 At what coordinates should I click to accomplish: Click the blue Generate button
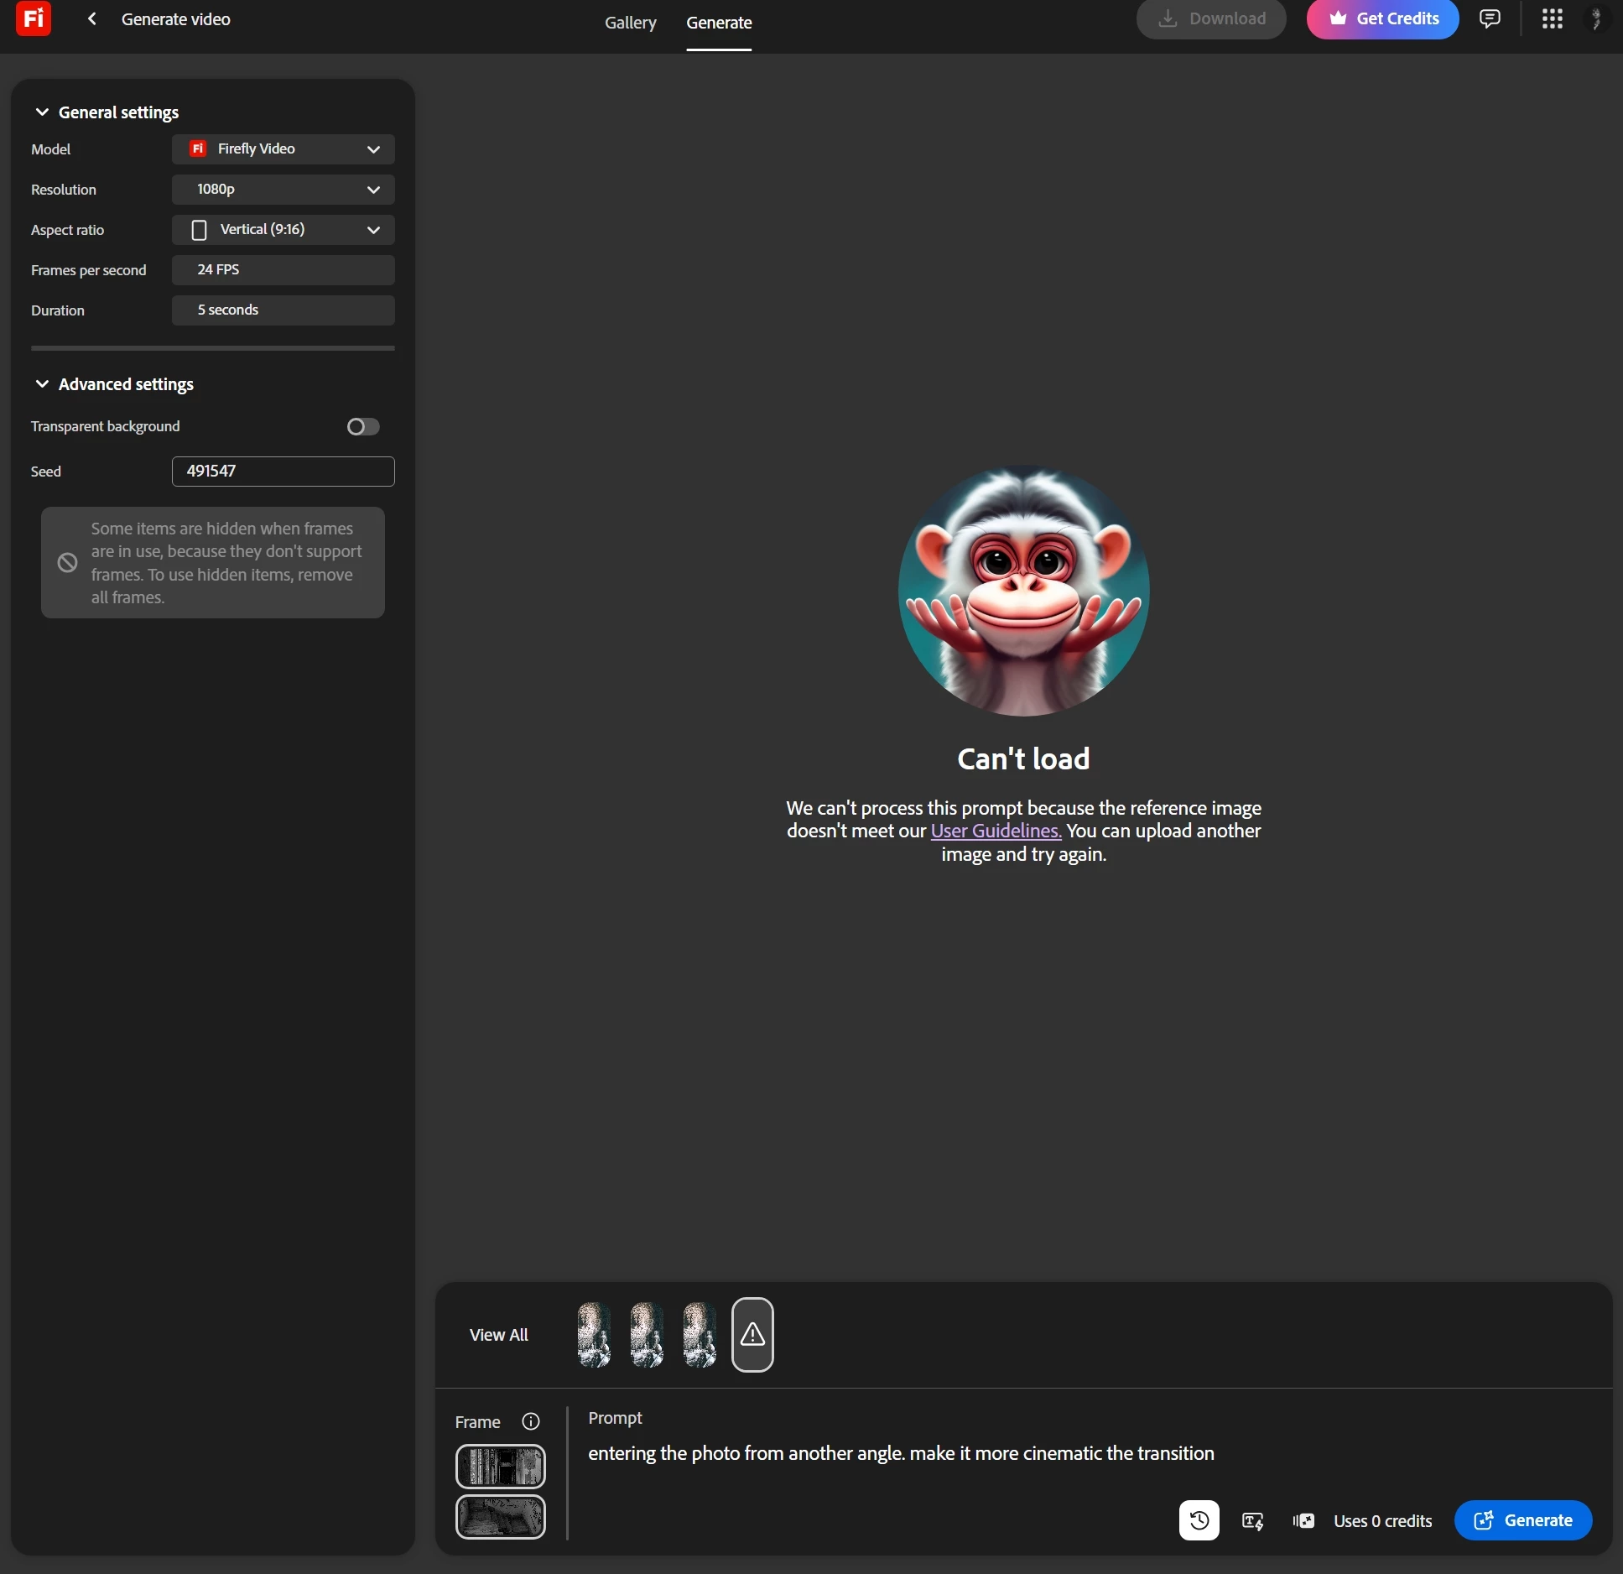(1522, 1520)
